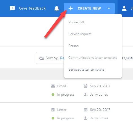Click the green In progress status dot for Email
This screenshot has width=133, height=121.
pos(53,95)
